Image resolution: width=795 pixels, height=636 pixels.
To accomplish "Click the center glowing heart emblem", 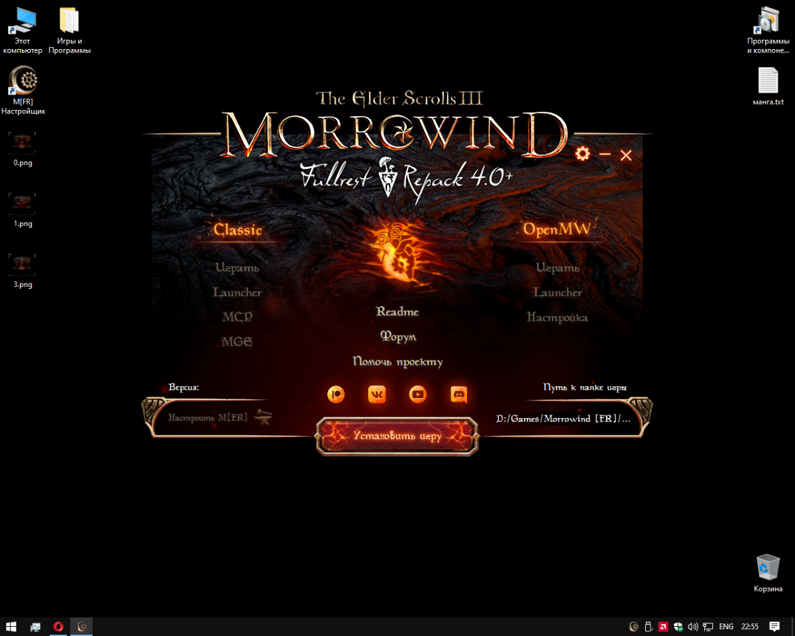I will (396, 254).
